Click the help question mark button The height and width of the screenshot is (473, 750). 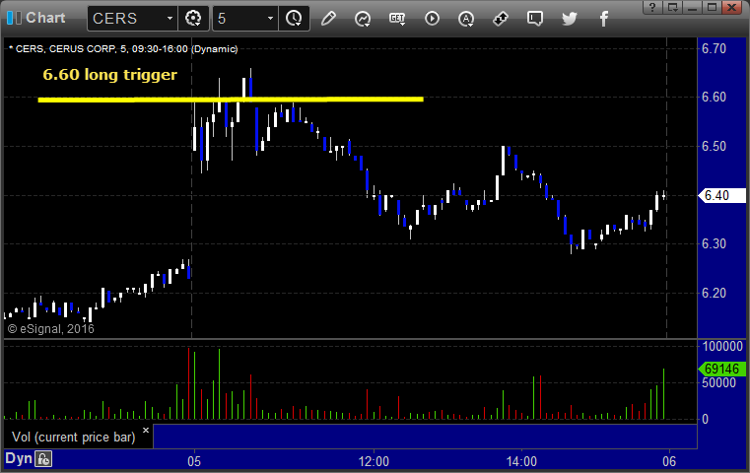(652, 7)
